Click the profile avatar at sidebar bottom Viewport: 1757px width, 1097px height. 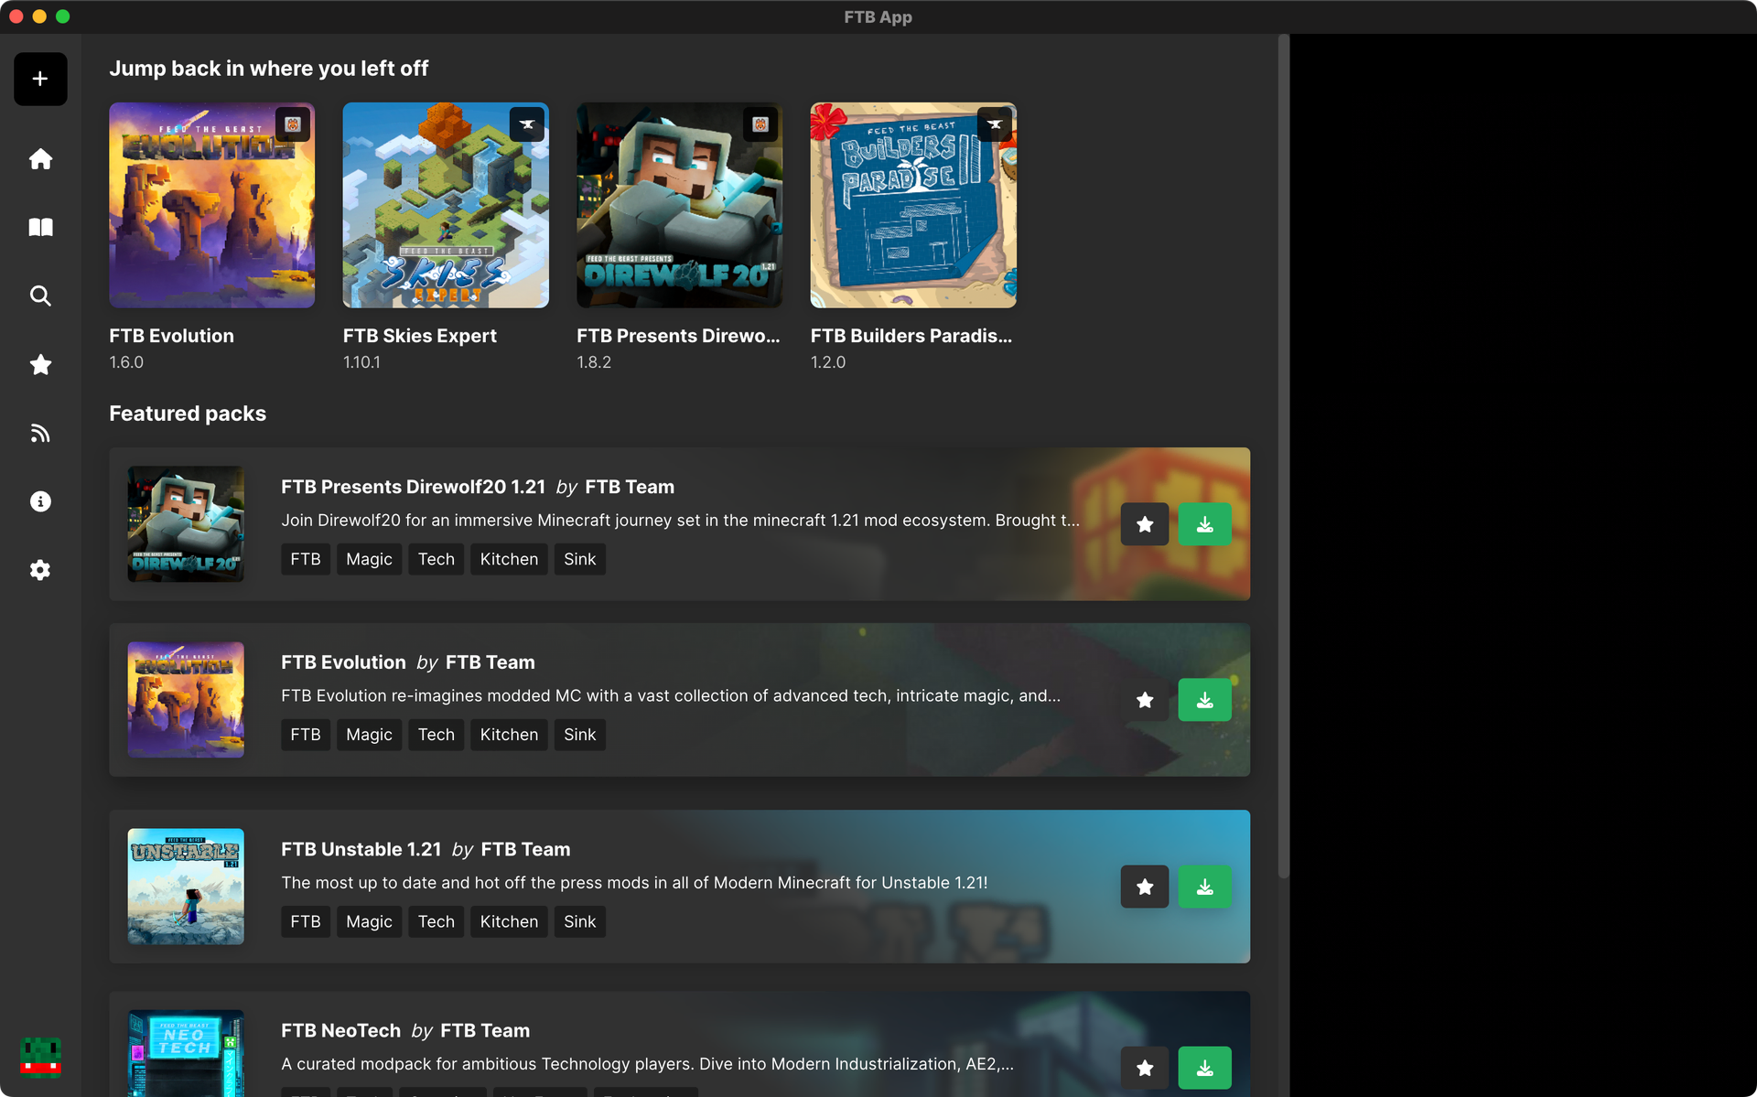pos(40,1057)
